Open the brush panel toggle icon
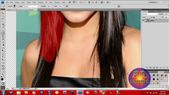169x95 pixels. 119,6
